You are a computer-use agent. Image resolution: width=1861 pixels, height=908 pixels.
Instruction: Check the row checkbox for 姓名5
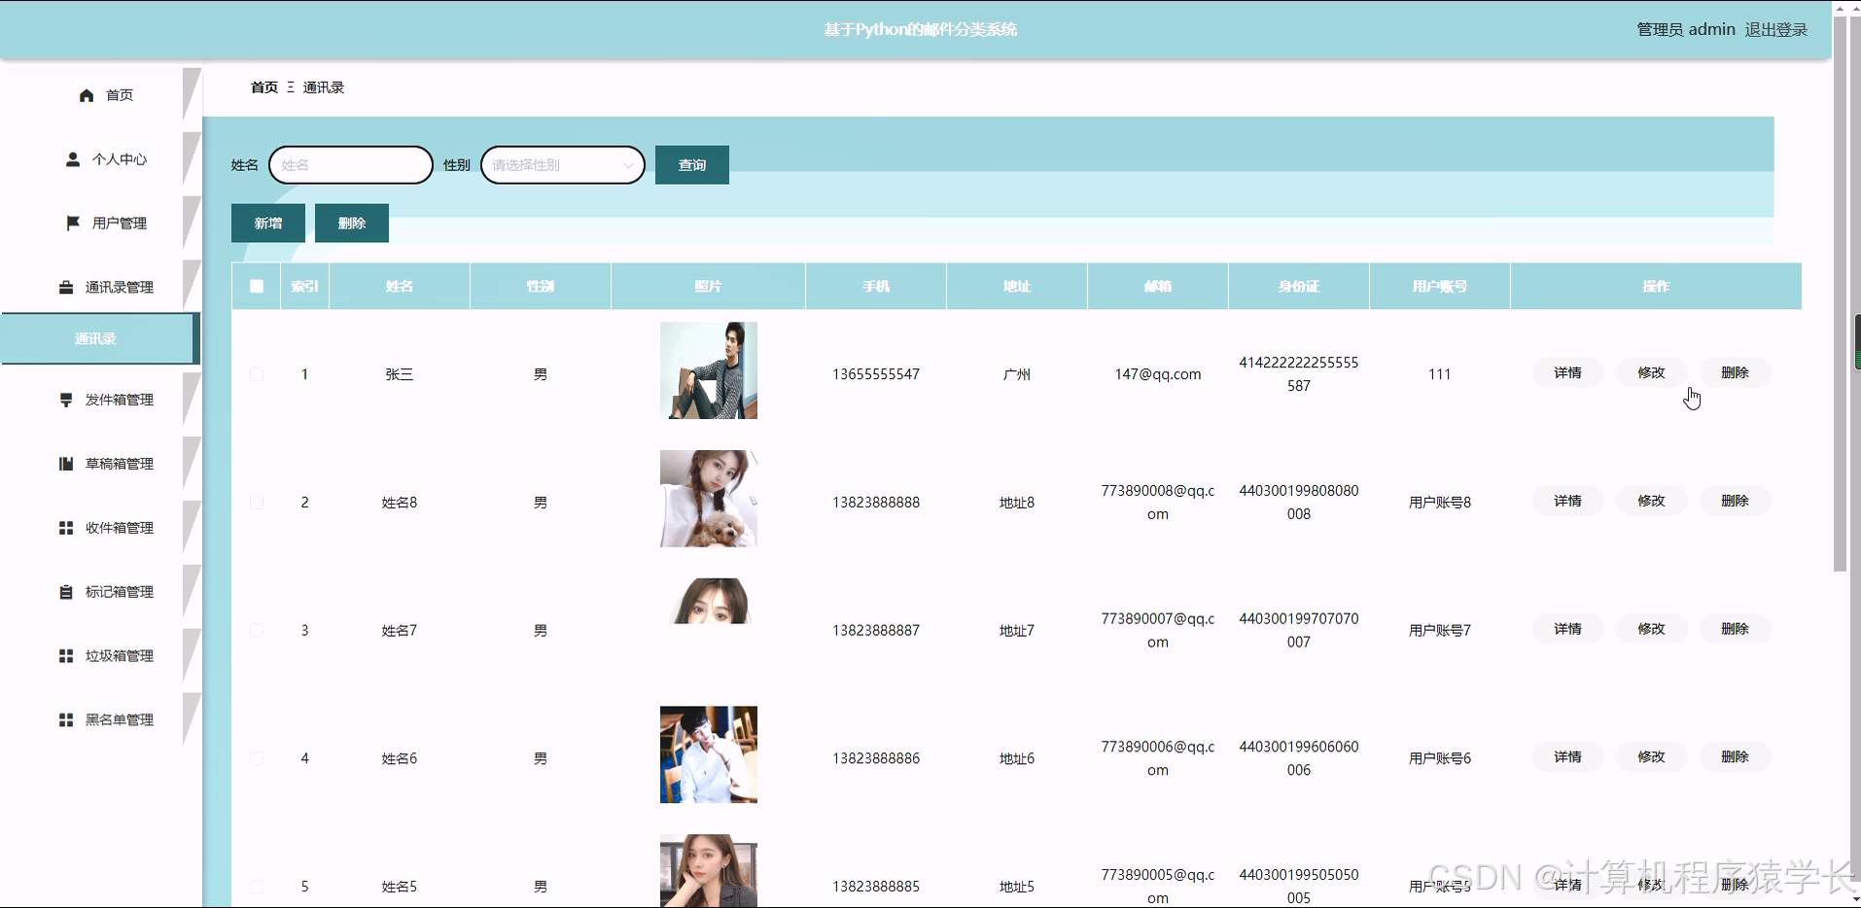click(x=257, y=887)
